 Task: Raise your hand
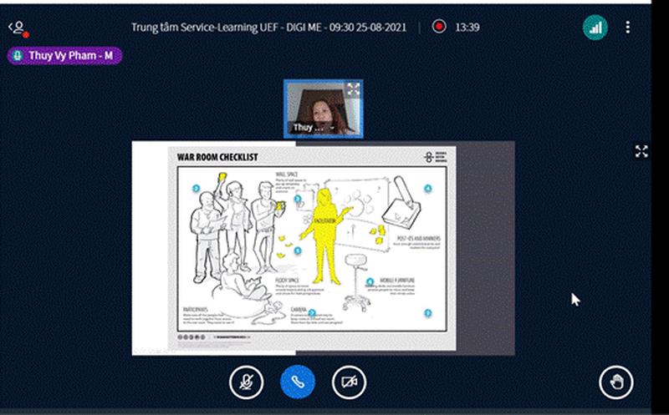(x=616, y=382)
